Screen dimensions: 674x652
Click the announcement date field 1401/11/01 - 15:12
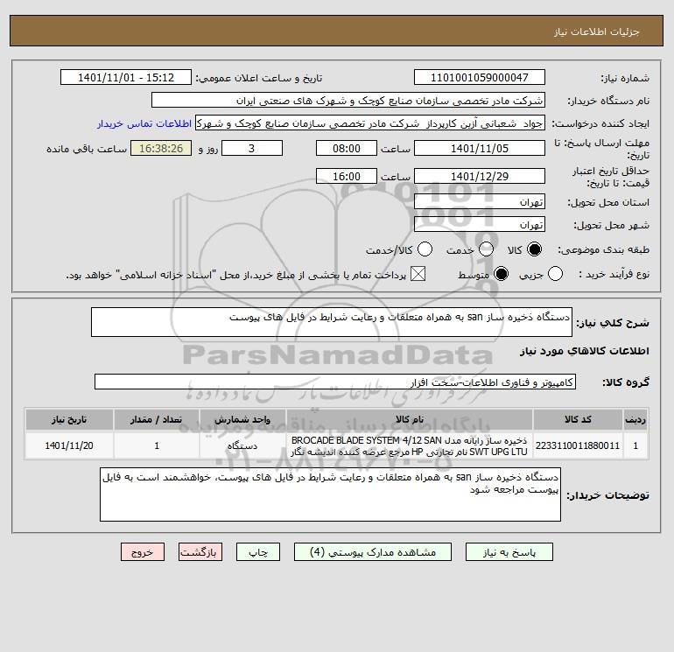tap(126, 77)
